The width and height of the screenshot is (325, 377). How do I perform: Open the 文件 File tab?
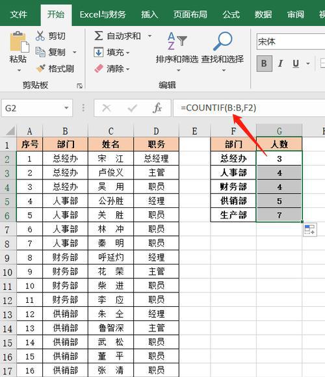[18, 15]
